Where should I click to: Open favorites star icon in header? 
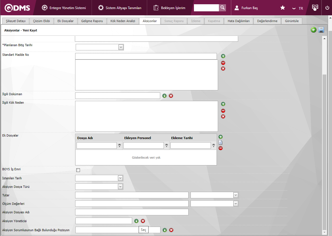[x=282, y=8]
